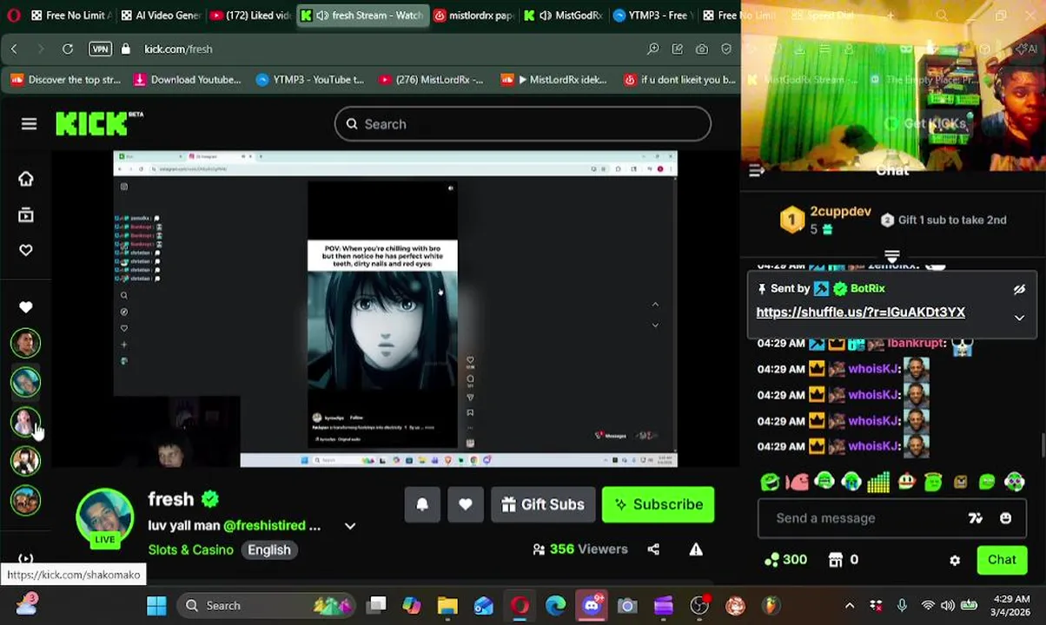This screenshot has width=1046, height=625.
Task: Open the Kick sidebar hamburger menu
Action: [29, 124]
